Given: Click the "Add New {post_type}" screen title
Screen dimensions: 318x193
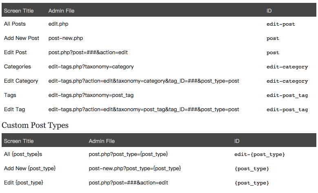Looking at the screenshot, I should (x=30, y=169).
